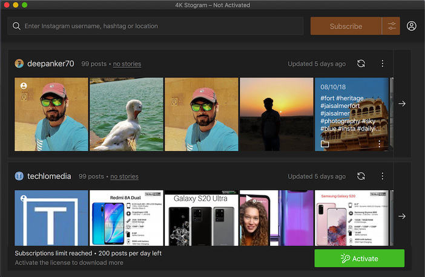
Task: Minimize the window with yellow button
Action: point(16,5)
